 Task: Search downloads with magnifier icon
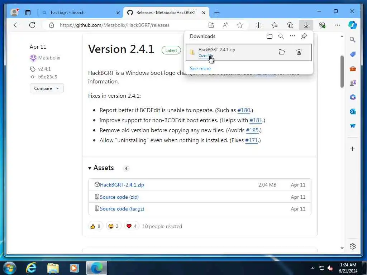click(x=281, y=36)
